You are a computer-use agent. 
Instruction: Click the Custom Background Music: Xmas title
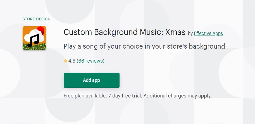[x=124, y=32]
